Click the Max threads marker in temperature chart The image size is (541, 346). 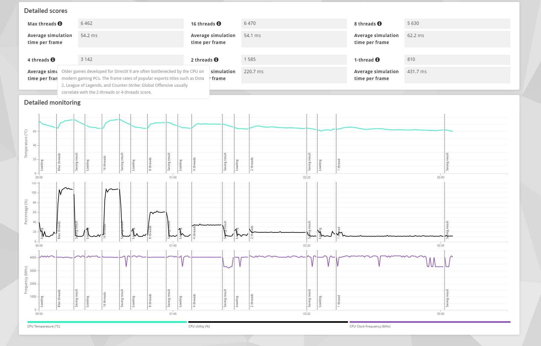59,162
